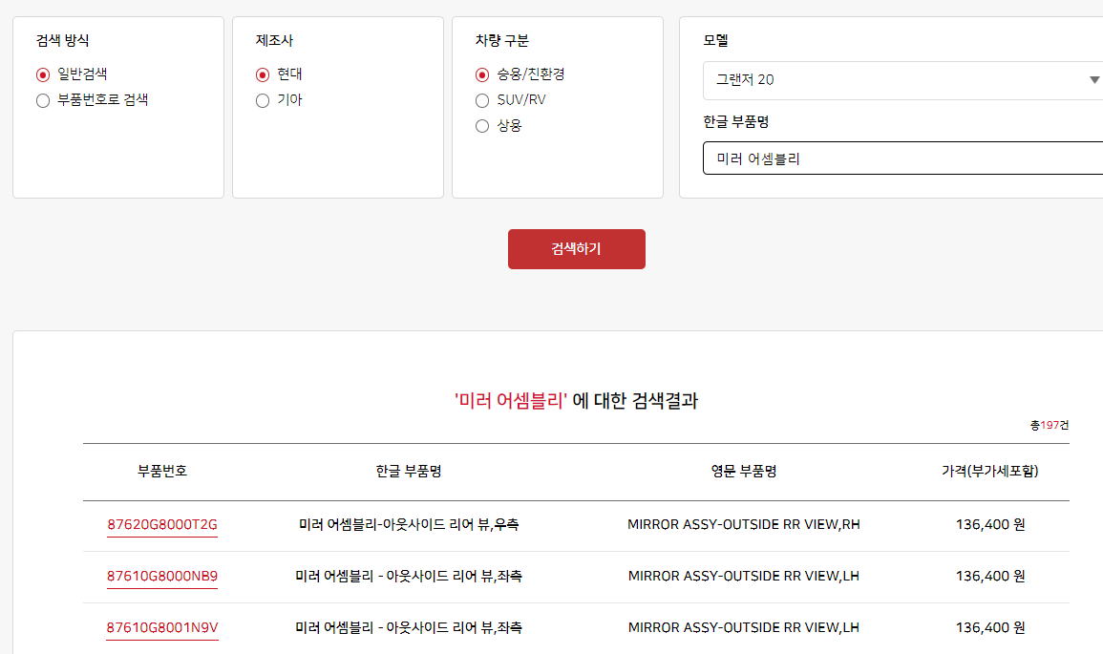Open part number 87610G8001N9V details
The width and height of the screenshot is (1103, 654).
pos(162,627)
